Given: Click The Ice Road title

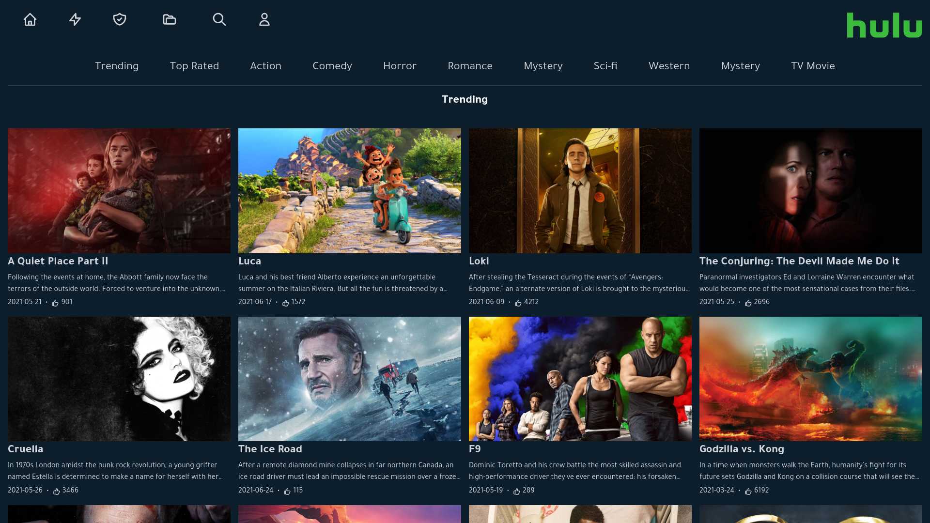Looking at the screenshot, I should 270,449.
